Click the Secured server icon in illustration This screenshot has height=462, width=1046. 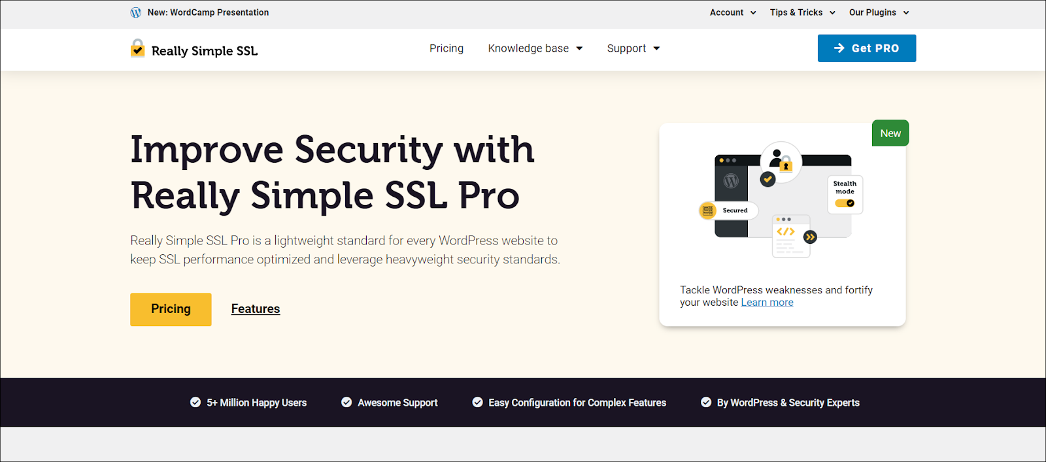[x=707, y=210]
